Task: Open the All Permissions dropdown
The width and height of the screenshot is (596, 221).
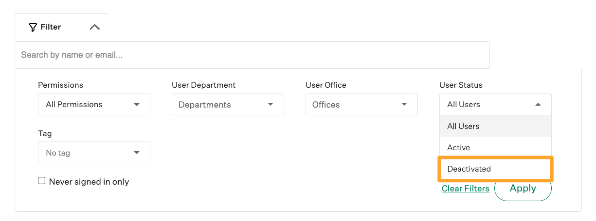Action: [x=94, y=104]
